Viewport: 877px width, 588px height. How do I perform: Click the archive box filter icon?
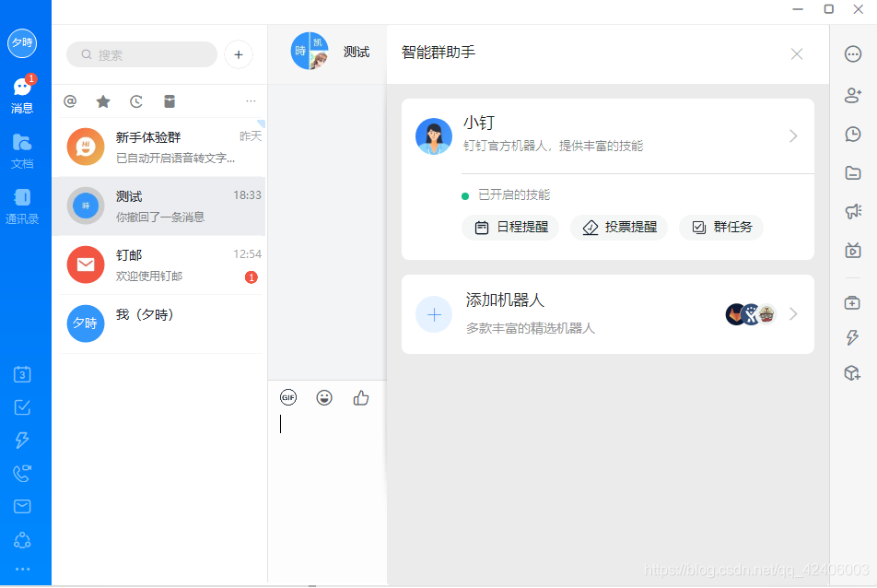coord(170,101)
